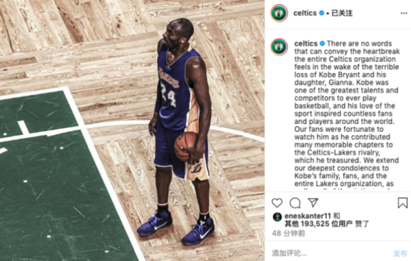Open comments via speech bubble icon
Screen dimensions: 411x261
[295, 203]
